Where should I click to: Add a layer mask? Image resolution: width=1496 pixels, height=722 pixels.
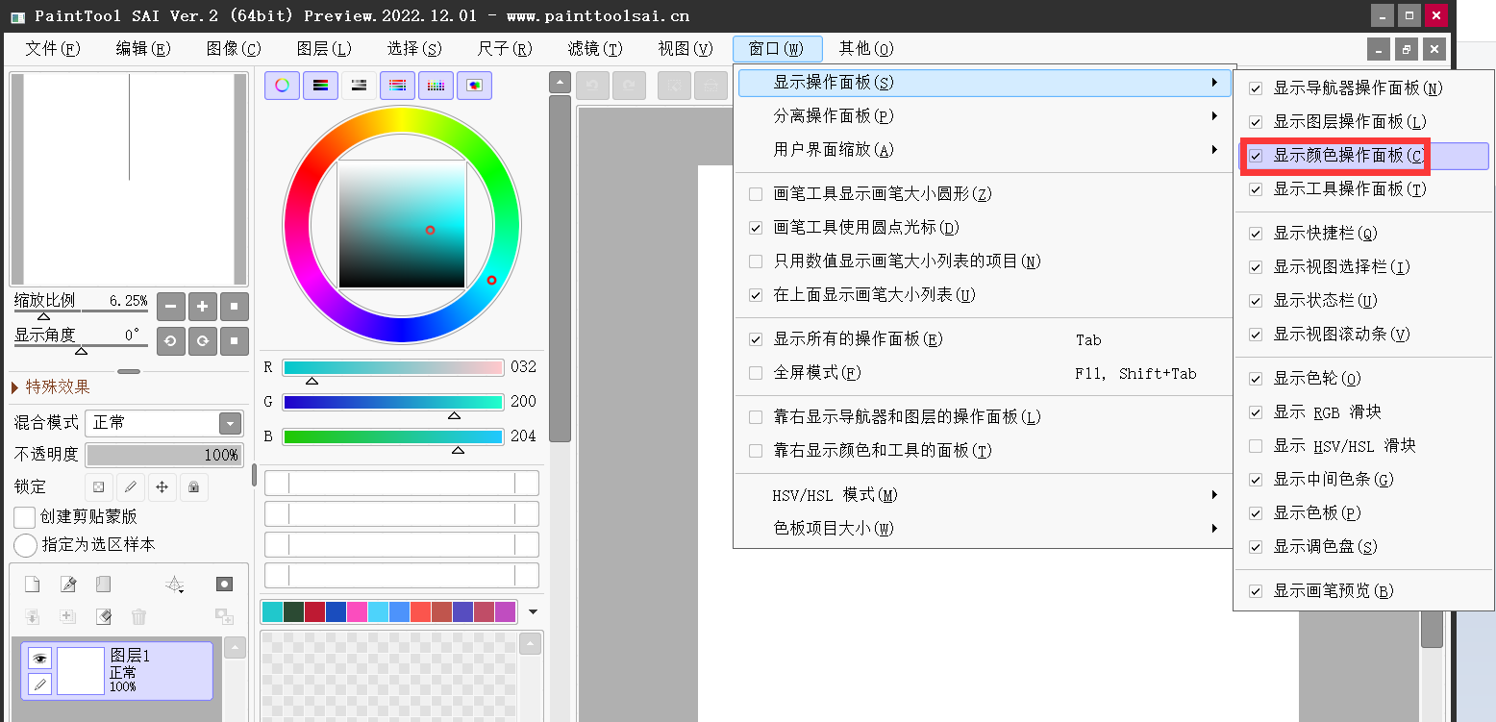(x=224, y=584)
